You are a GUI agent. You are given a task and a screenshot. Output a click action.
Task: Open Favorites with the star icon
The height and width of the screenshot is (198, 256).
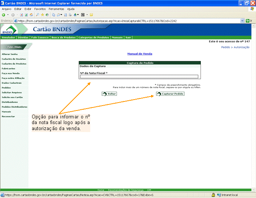click(x=42, y=15)
